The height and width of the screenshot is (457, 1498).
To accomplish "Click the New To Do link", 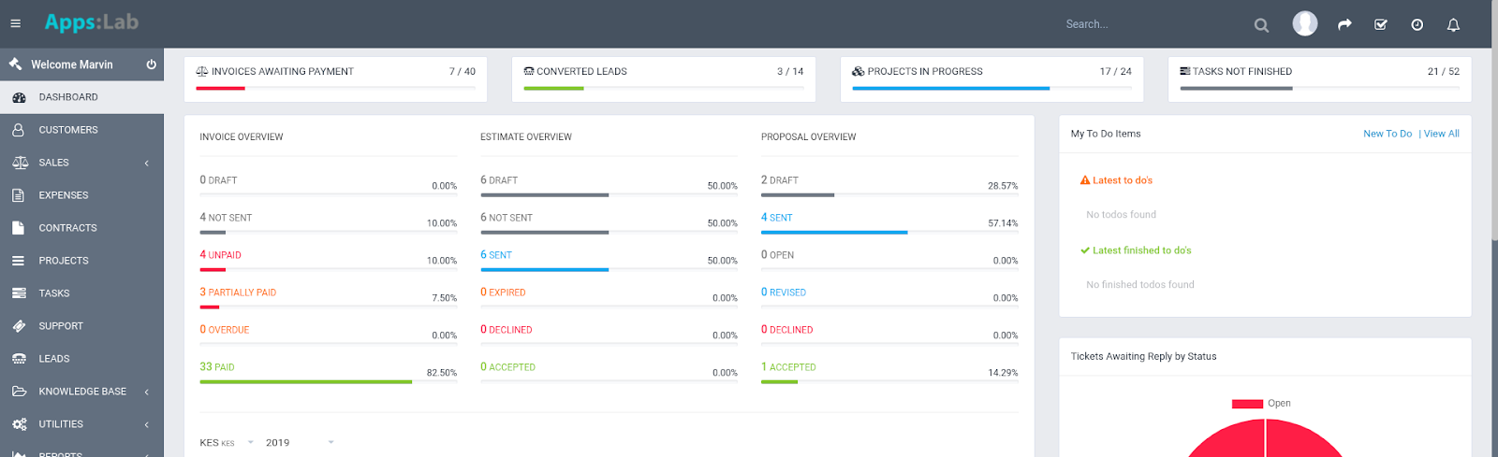I will click(x=1388, y=134).
